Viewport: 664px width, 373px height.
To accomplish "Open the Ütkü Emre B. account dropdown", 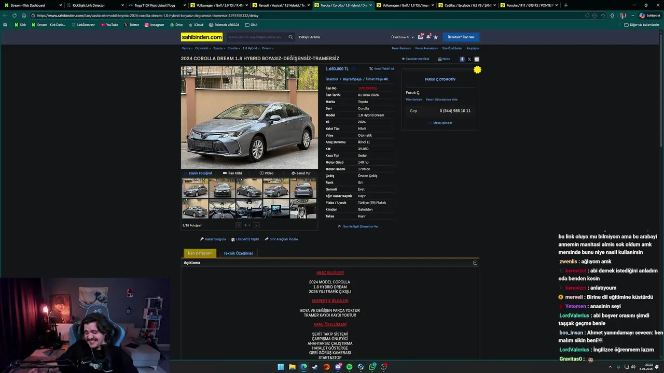I will [403, 37].
